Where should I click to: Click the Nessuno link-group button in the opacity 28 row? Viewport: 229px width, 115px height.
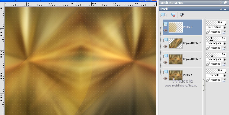pyautogui.click(x=214, y=48)
